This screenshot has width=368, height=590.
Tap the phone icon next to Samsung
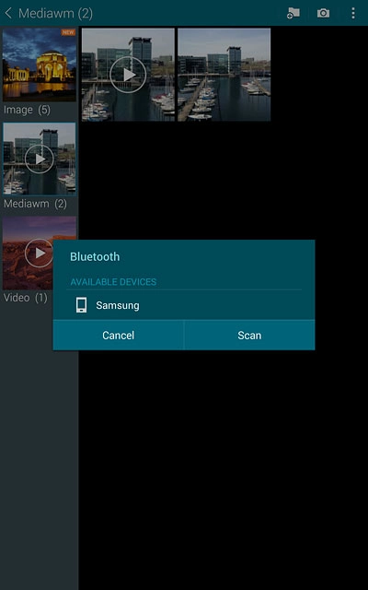(81, 305)
